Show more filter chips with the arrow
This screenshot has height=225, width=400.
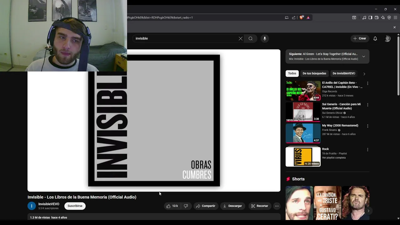tap(364, 74)
